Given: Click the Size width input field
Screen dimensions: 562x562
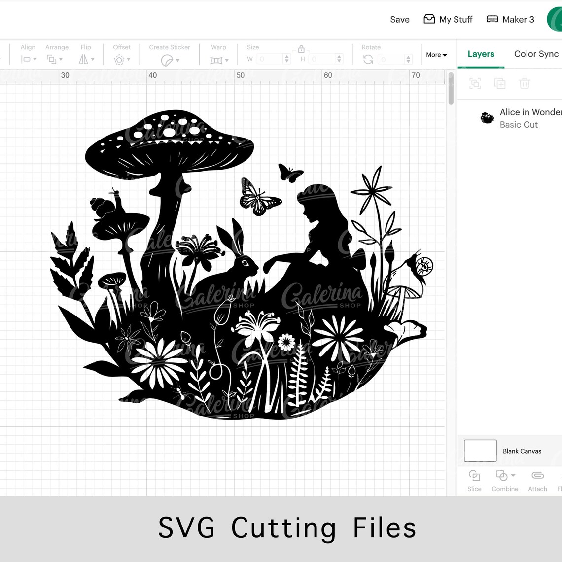Looking at the screenshot, I should [270, 59].
